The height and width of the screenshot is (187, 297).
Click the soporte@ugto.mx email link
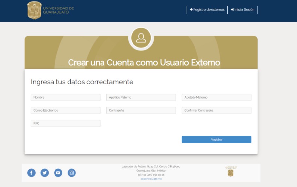(x=151, y=179)
